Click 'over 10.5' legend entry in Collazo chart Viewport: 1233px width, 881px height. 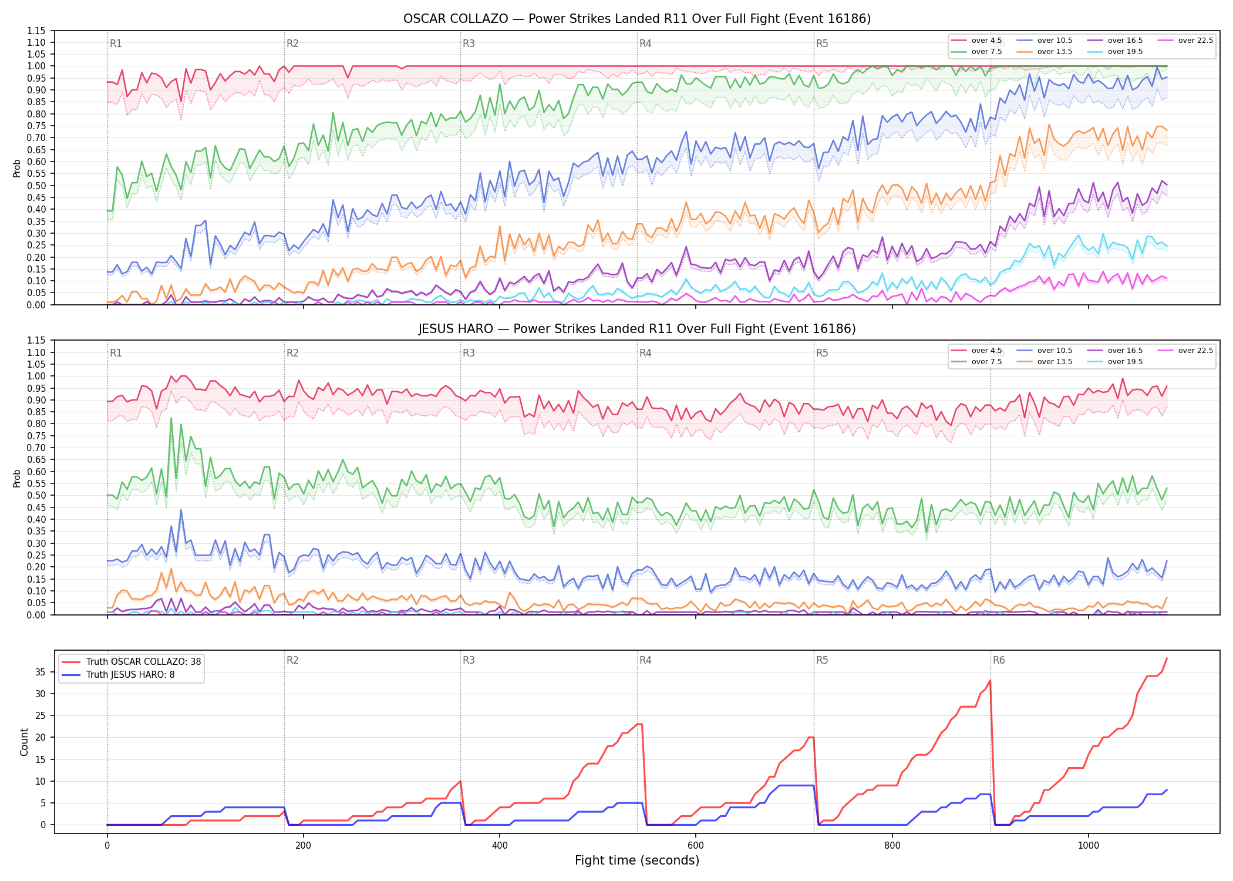pyautogui.click(x=1045, y=41)
